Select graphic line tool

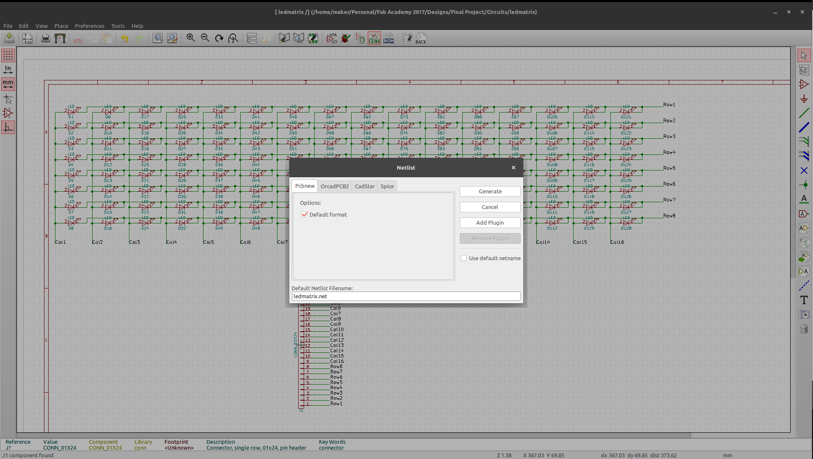(804, 286)
